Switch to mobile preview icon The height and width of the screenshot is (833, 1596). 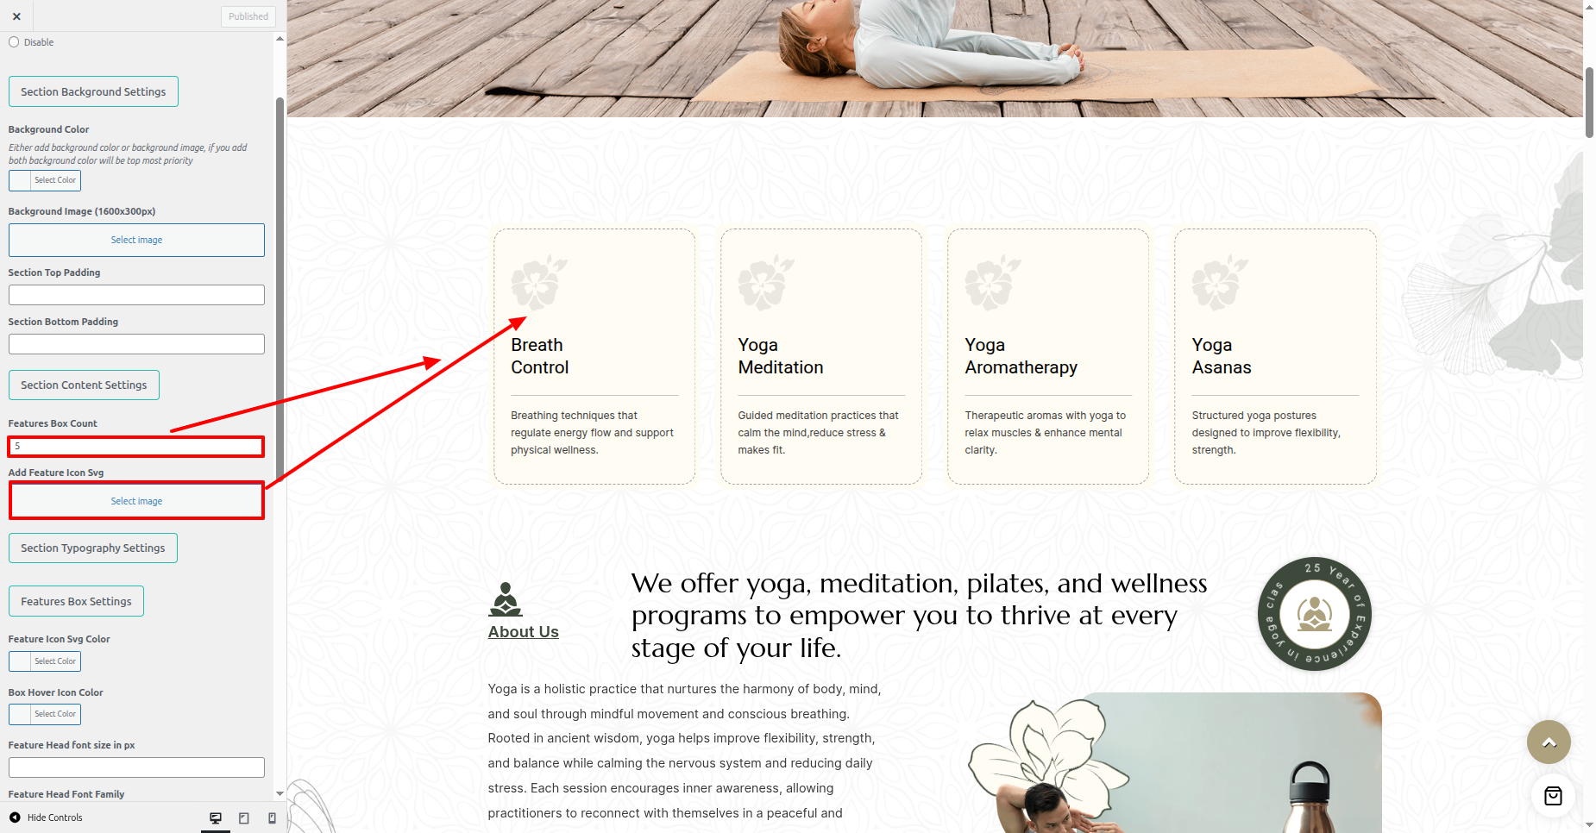pyautogui.click(x=273, y=817)
